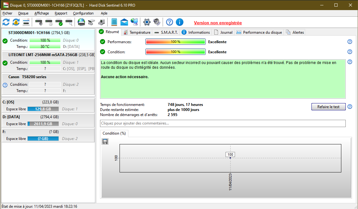
Task: Click the envelope email icon in toolbar
Action: (x=124, y=22)
